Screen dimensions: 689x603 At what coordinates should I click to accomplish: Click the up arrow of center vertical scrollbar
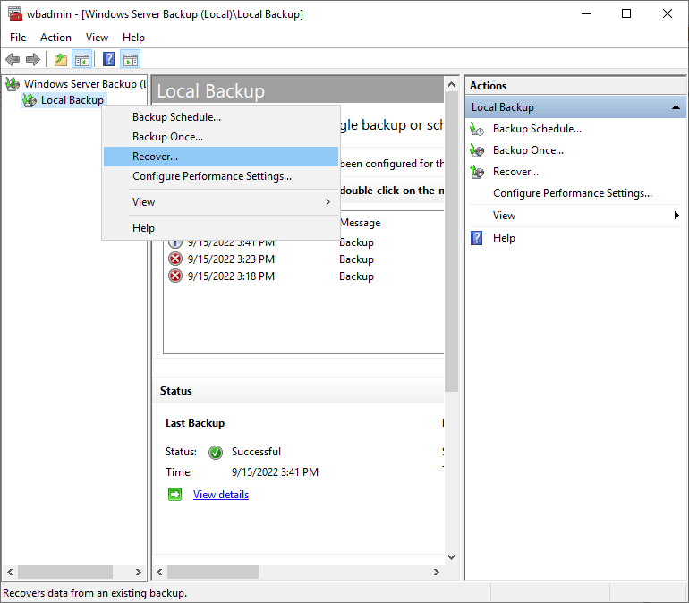(451, 84)
